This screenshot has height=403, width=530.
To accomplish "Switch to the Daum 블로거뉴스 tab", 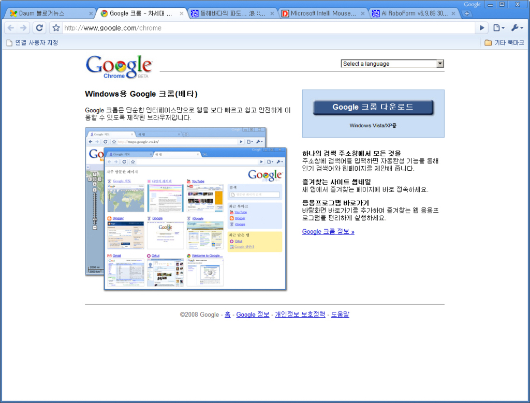I will [x=51, y=13].
